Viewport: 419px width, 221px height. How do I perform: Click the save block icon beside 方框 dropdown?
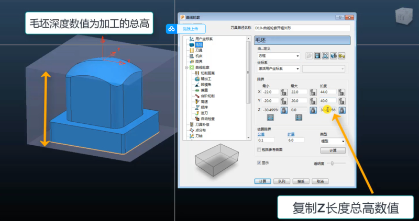(317, 56)
